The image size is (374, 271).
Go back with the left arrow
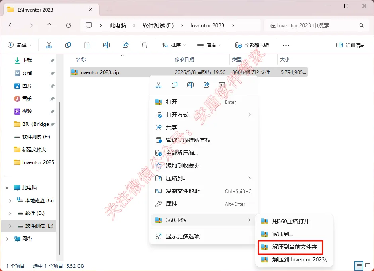coord(11,25)
